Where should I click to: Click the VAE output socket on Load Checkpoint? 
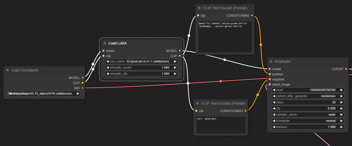click(x=83, y=88)
